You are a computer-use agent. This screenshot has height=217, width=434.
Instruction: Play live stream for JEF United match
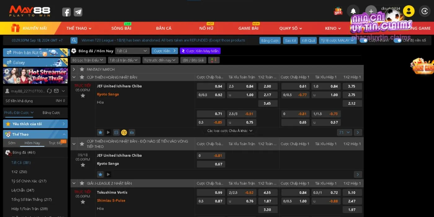108,132
